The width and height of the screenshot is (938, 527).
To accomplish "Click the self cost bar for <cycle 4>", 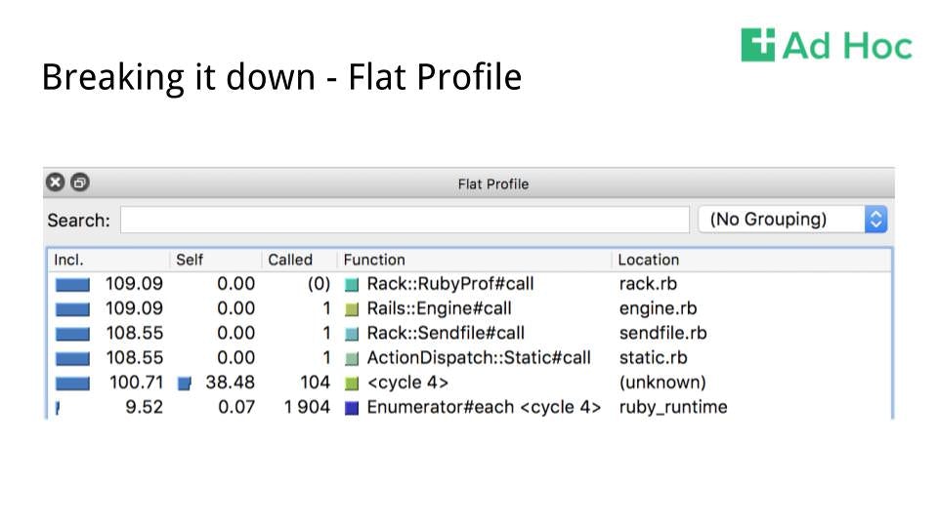I will 185,384.
